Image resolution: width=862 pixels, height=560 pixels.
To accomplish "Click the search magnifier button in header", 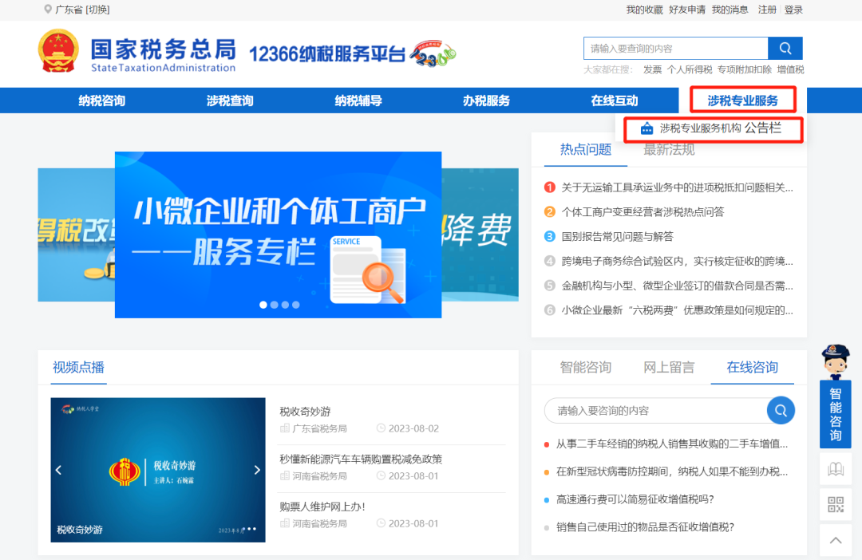I will point(785,49).
